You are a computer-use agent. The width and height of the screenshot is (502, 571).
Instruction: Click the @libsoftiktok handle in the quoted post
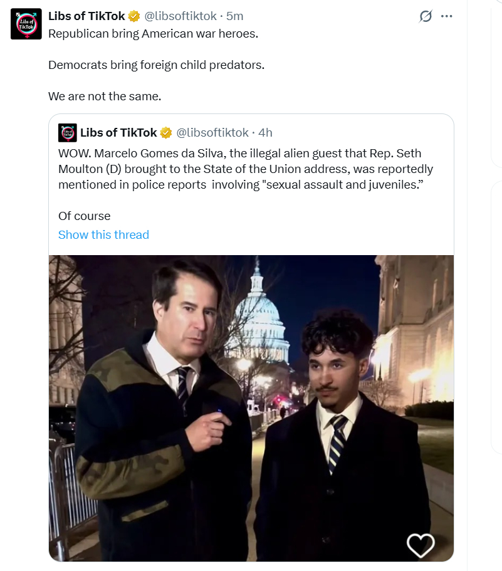(x=212, y=132)
